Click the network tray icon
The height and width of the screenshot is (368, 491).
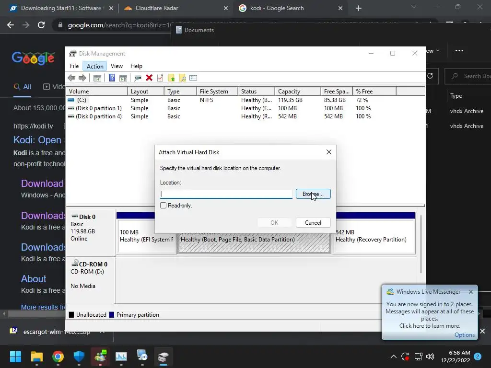click(418, 356)
